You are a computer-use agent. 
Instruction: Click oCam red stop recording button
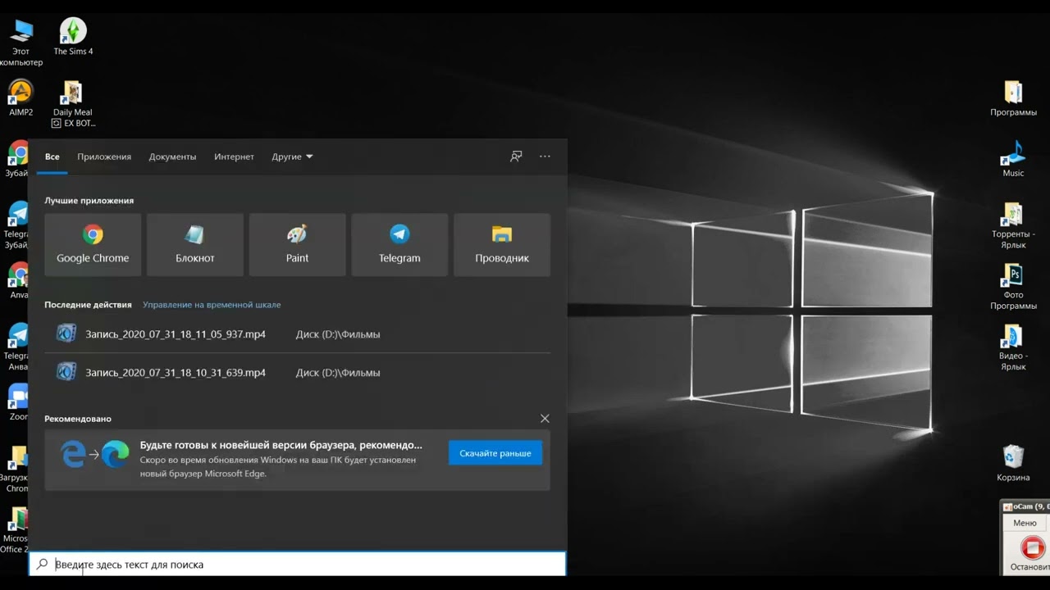tap(1033, 547)
